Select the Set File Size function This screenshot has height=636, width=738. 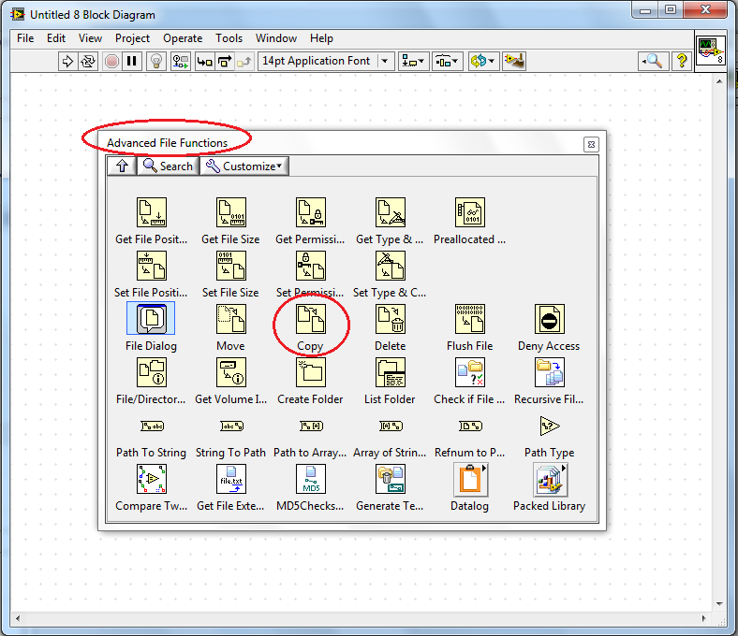coord(230,266)
